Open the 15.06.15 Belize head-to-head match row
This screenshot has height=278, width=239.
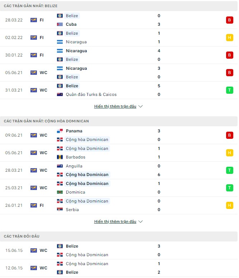click(118, 250)
